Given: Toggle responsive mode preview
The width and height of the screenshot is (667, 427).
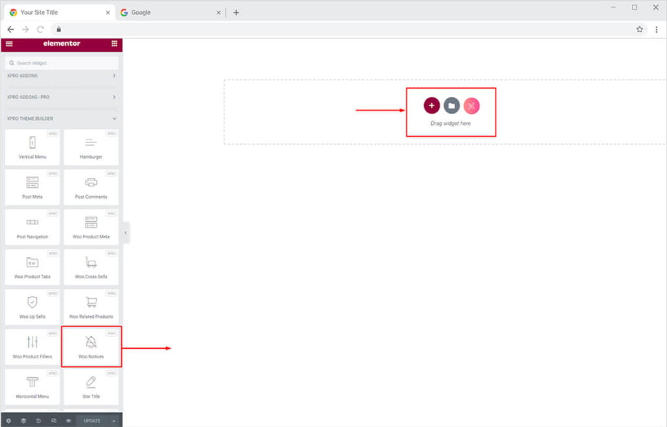Looking at the screenshot, I should [x=55, y=420].
